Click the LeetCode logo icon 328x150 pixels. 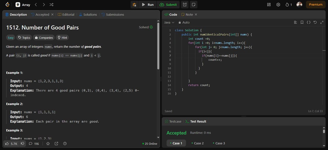click(7, 5)
